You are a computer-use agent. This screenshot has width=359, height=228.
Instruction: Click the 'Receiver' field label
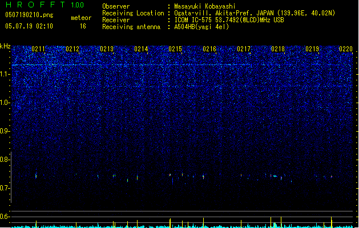point(116,20)
